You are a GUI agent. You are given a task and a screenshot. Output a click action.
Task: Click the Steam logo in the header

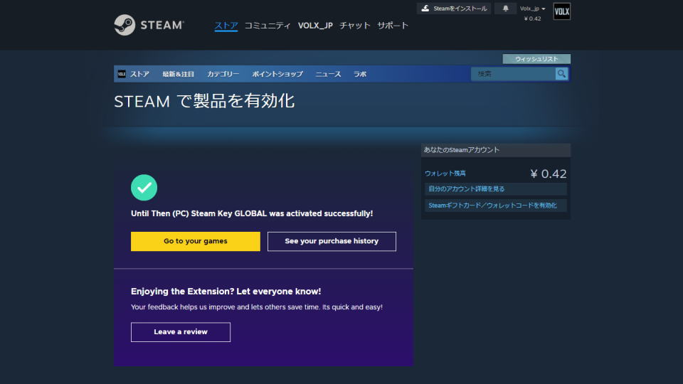149,25
